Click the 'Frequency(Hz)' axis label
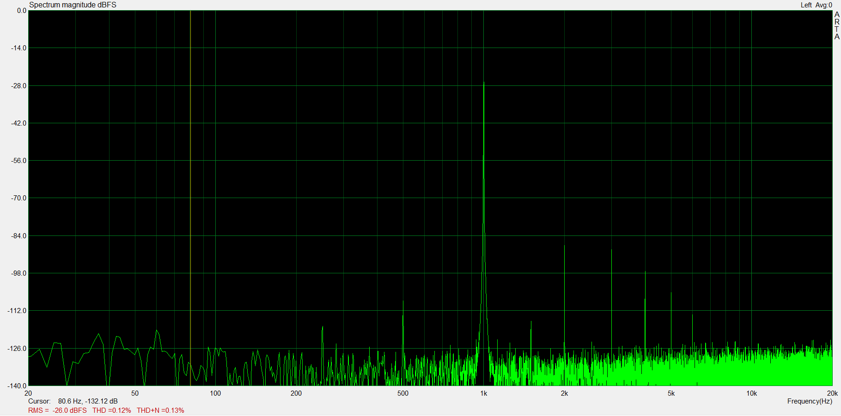 pyautogui.click(x=810, y=401)
